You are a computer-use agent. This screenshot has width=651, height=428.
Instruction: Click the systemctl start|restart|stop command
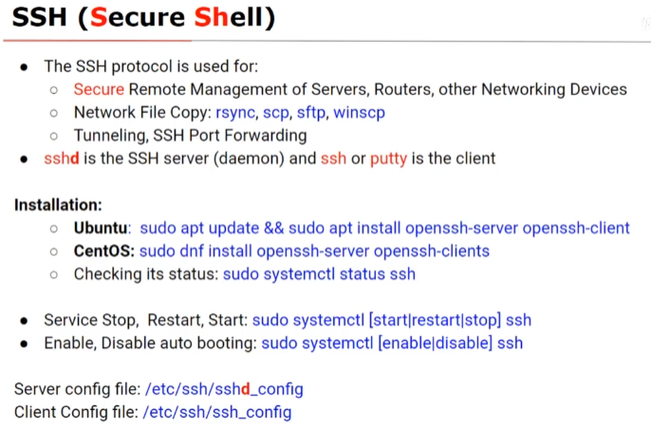coord(392,321)
